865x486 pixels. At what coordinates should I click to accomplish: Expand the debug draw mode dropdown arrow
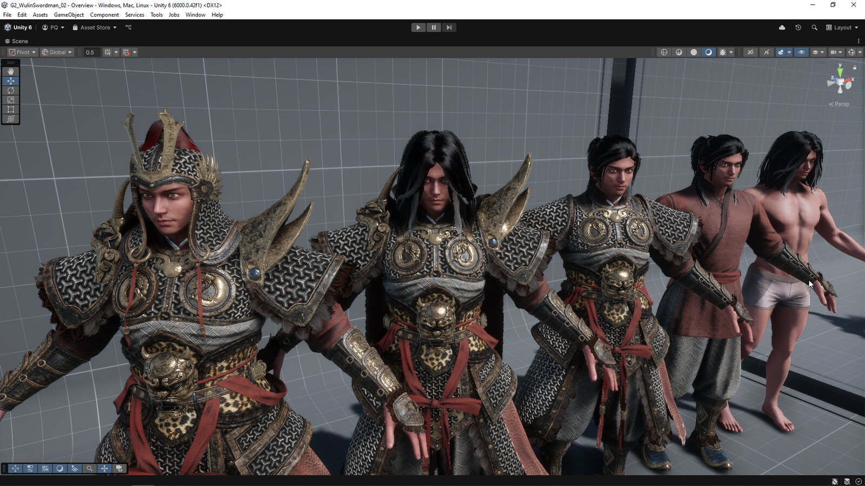pos(731,52)
